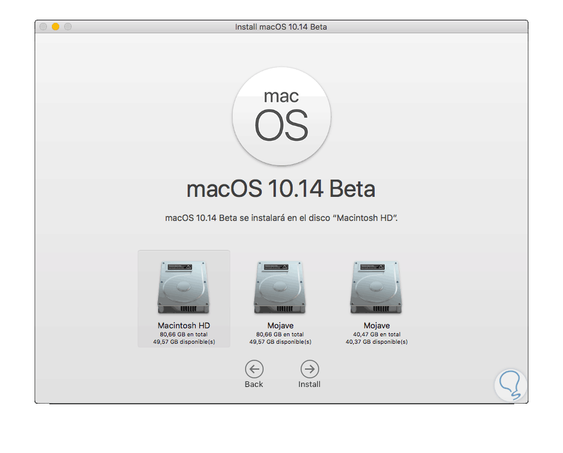Select the Mojave disk with 80,66 GB total
The width and height of the screenshot is (563, 453).
tap(280, 287)
